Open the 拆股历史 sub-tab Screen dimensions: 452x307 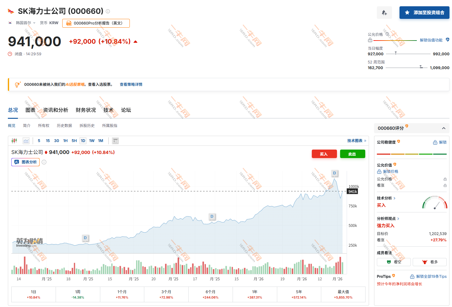pos(87,126)
